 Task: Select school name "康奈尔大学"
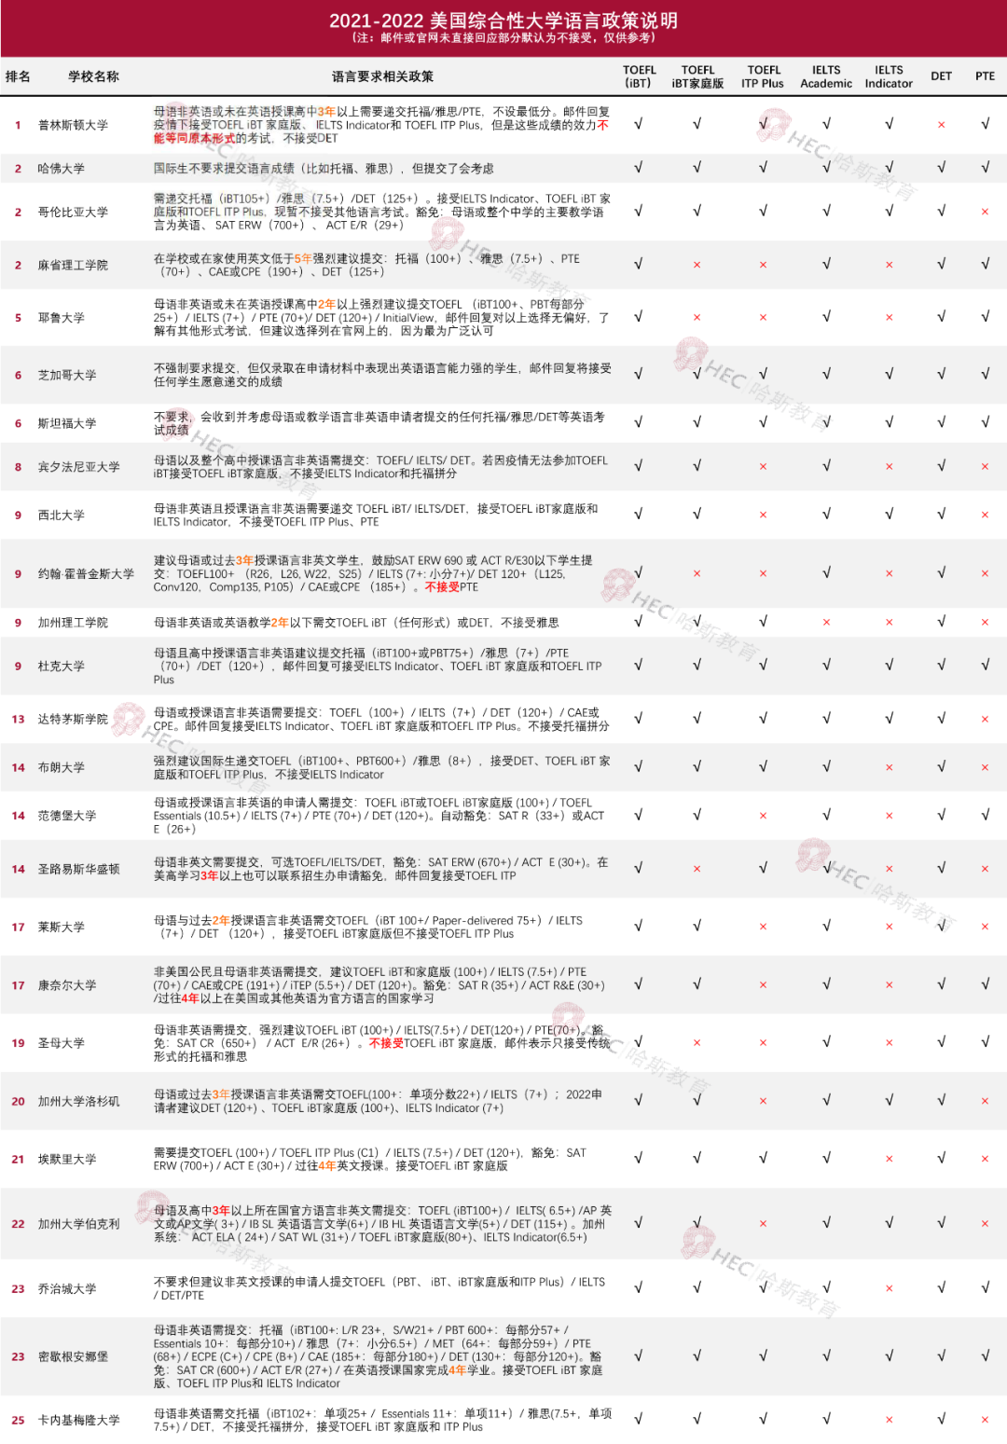point(67,984)
